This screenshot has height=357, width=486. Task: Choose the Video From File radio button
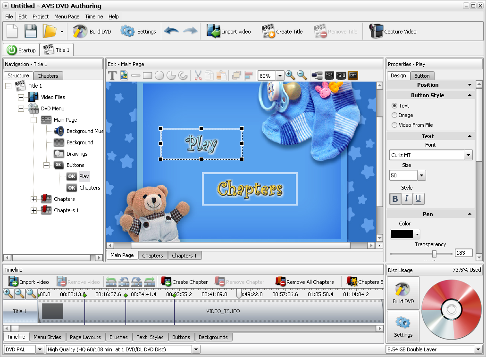point(394,125)
